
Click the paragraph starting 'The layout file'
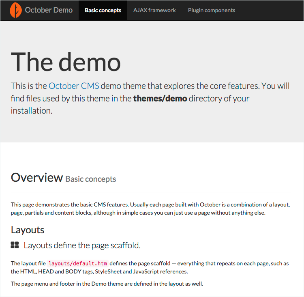tap(150, 267)
